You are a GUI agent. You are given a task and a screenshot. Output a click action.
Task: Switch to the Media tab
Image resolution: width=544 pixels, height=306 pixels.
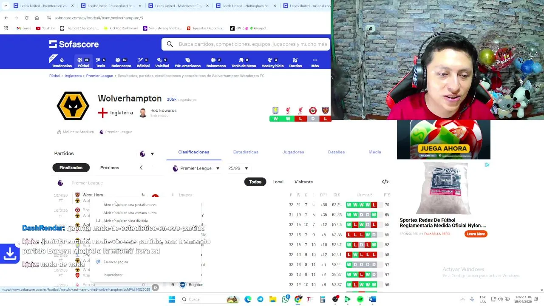point(375,152)
